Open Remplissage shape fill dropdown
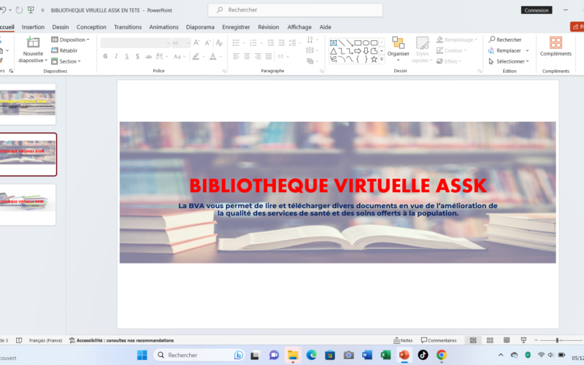 (x=456, y=39)
